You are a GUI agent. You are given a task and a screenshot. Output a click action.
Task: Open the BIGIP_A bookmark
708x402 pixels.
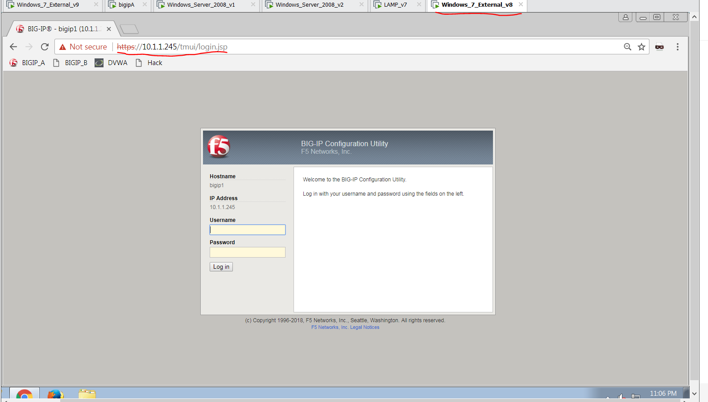click(x=27, y=63)
